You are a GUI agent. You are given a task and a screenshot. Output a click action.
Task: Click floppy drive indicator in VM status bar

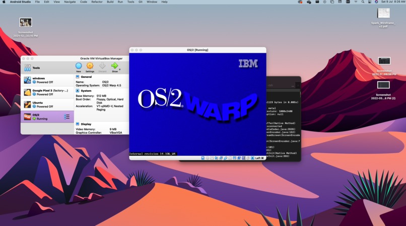click(x=212, y=158)
